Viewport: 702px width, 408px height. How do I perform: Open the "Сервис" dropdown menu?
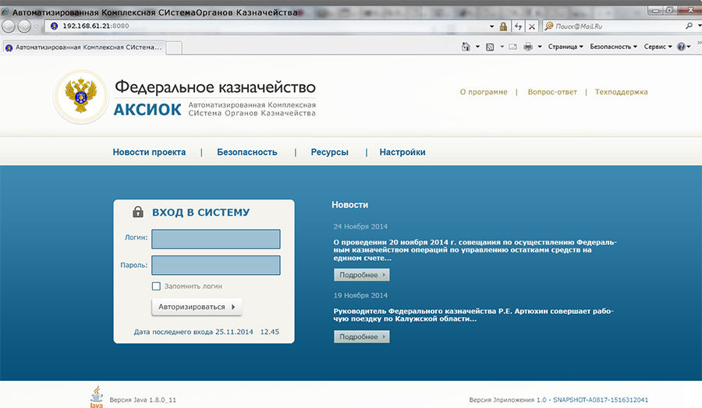(658, 47)
